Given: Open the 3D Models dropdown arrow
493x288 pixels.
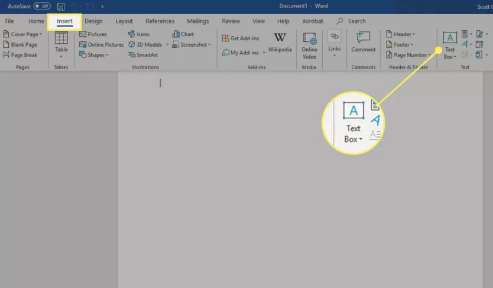Looking at the screenshot, I should tap(167, 44).
